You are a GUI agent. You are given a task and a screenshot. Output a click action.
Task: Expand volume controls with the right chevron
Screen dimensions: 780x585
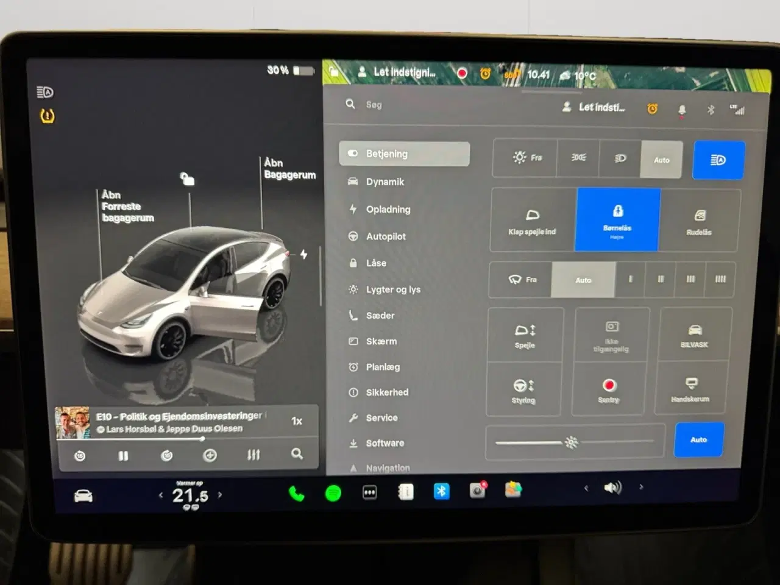[641, 487]
